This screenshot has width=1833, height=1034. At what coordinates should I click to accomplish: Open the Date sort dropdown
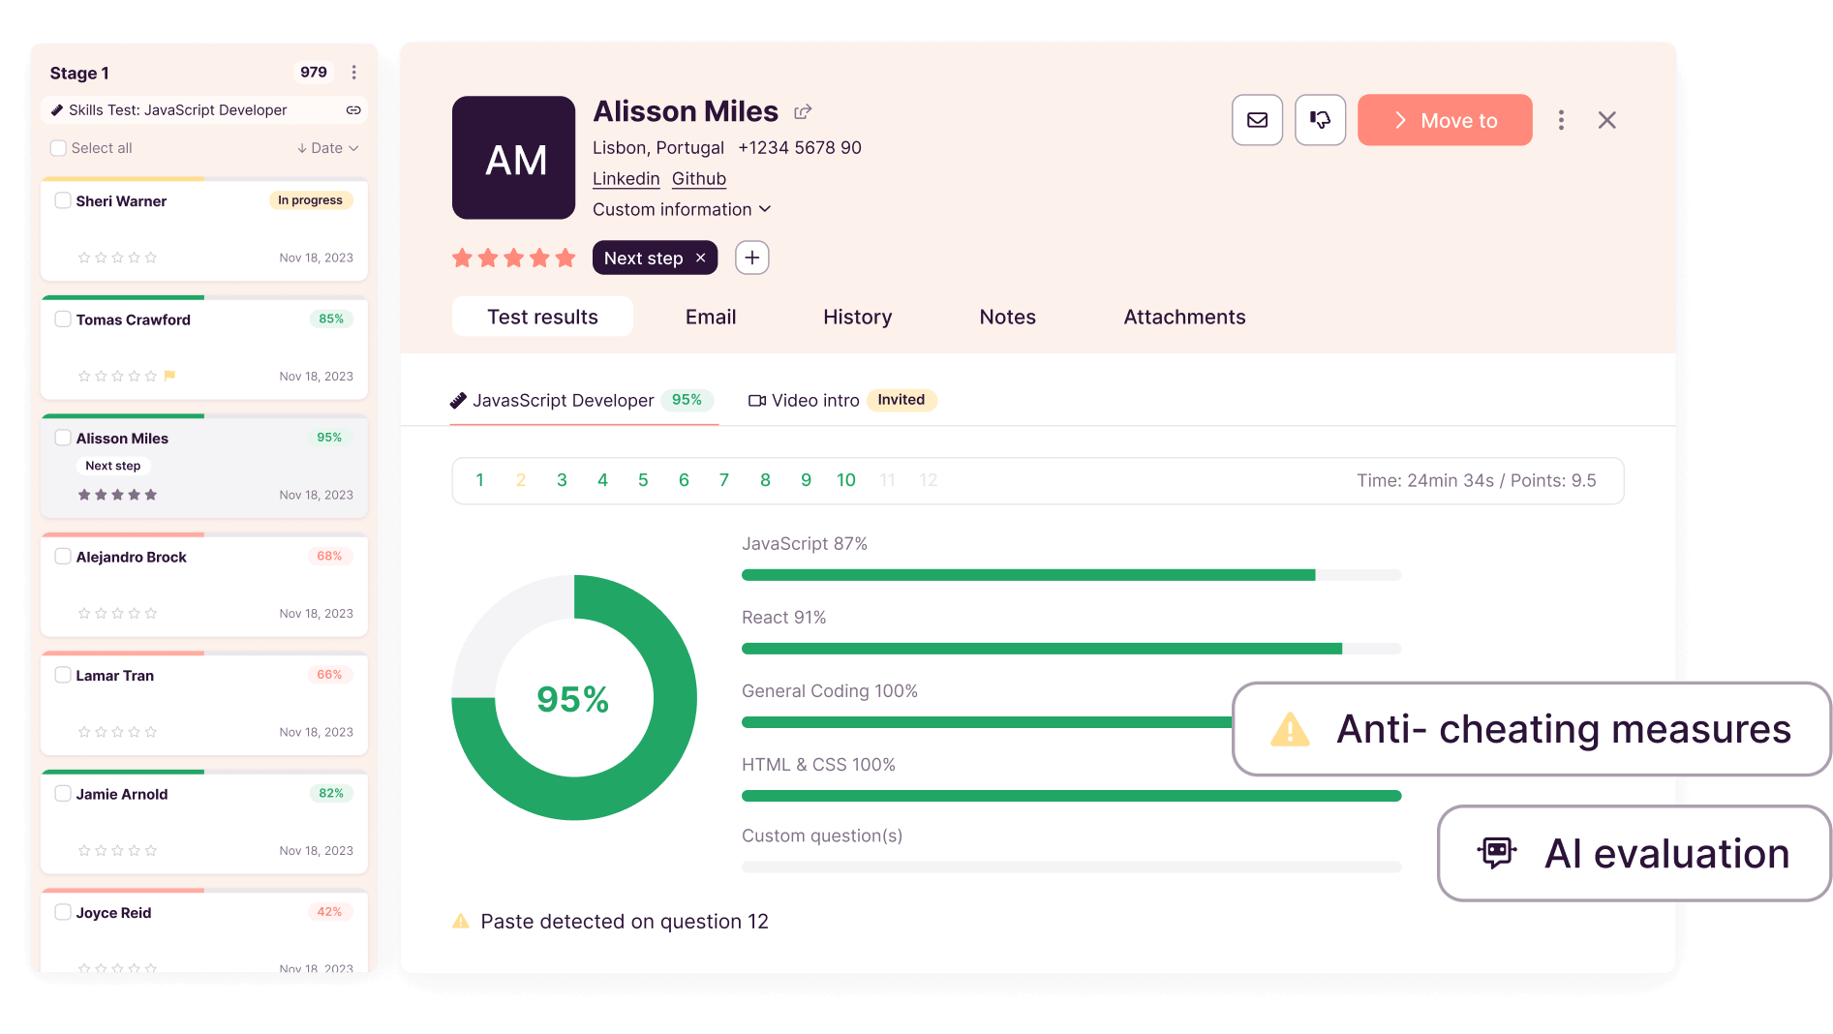pyautogui.click(x=328, y=148)
